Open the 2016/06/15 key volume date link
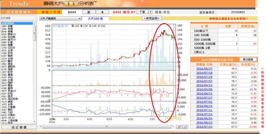The image size is (266, 134). [204, 94]
